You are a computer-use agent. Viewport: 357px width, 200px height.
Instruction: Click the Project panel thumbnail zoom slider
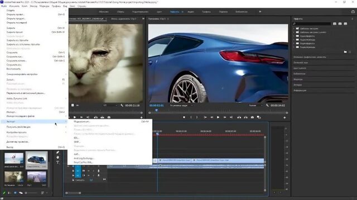[32, 193]
